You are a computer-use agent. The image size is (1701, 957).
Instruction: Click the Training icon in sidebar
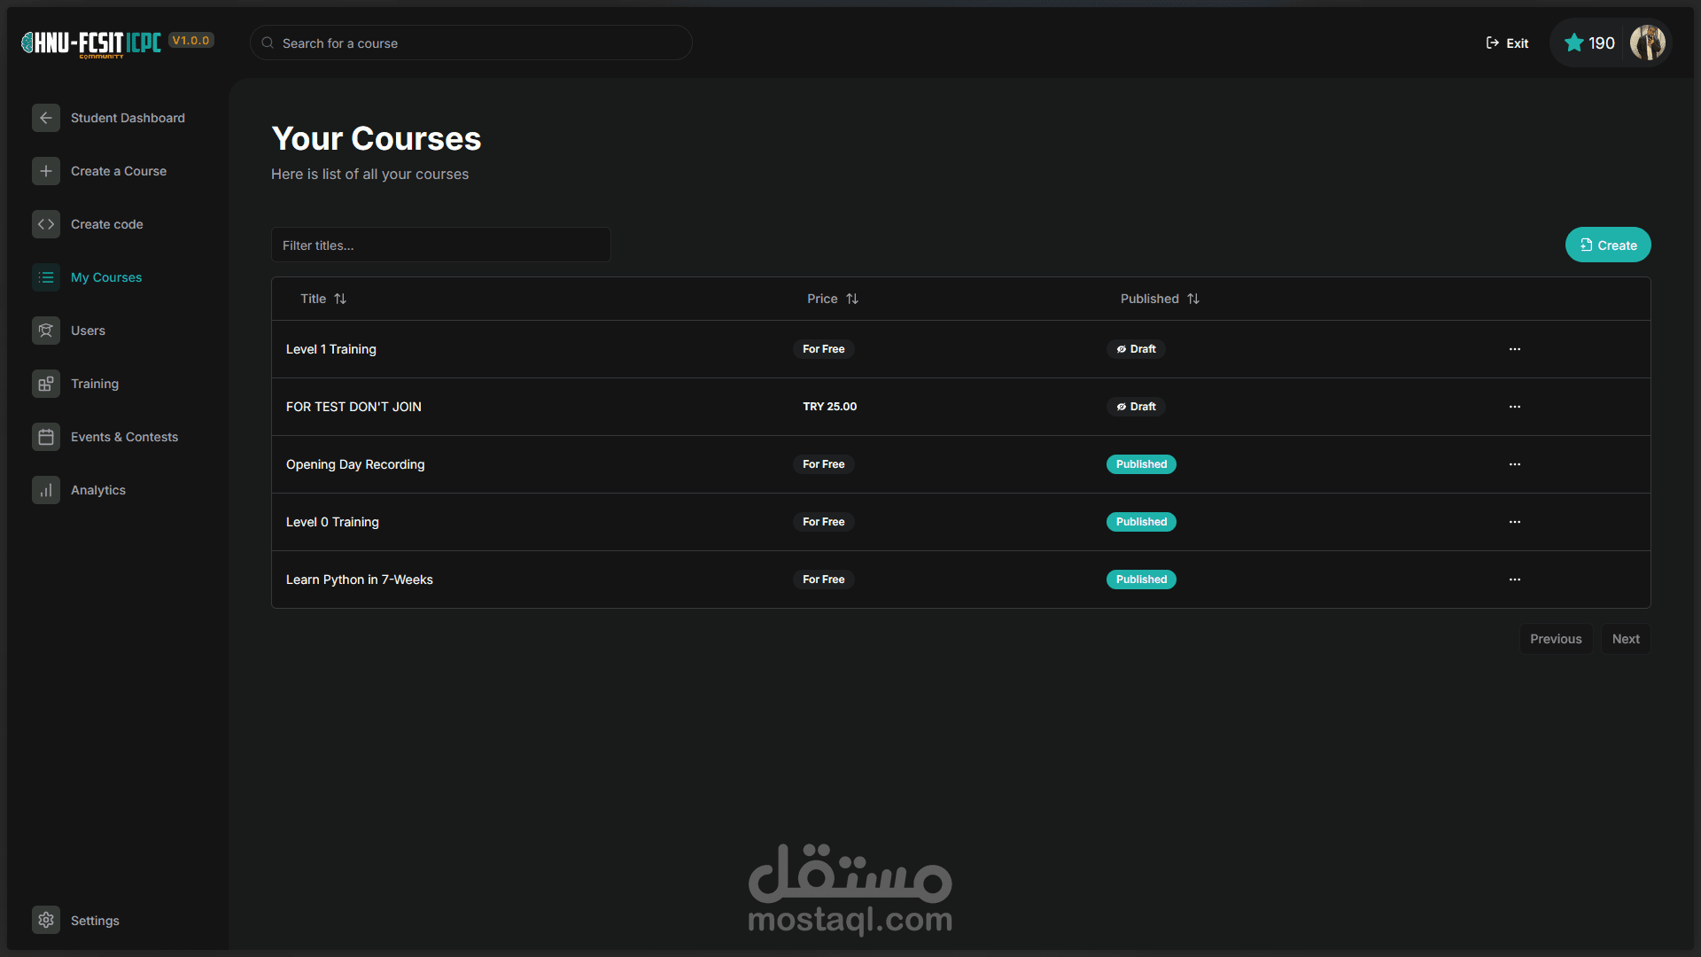[46, 384]
